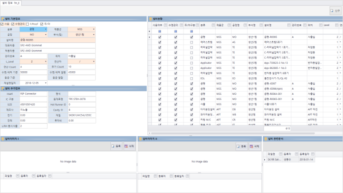Image resolution: width=343 pixels, height=193 pixels.
Task: Enable the F/Proof checkbox
Action: tap(27, 24)
